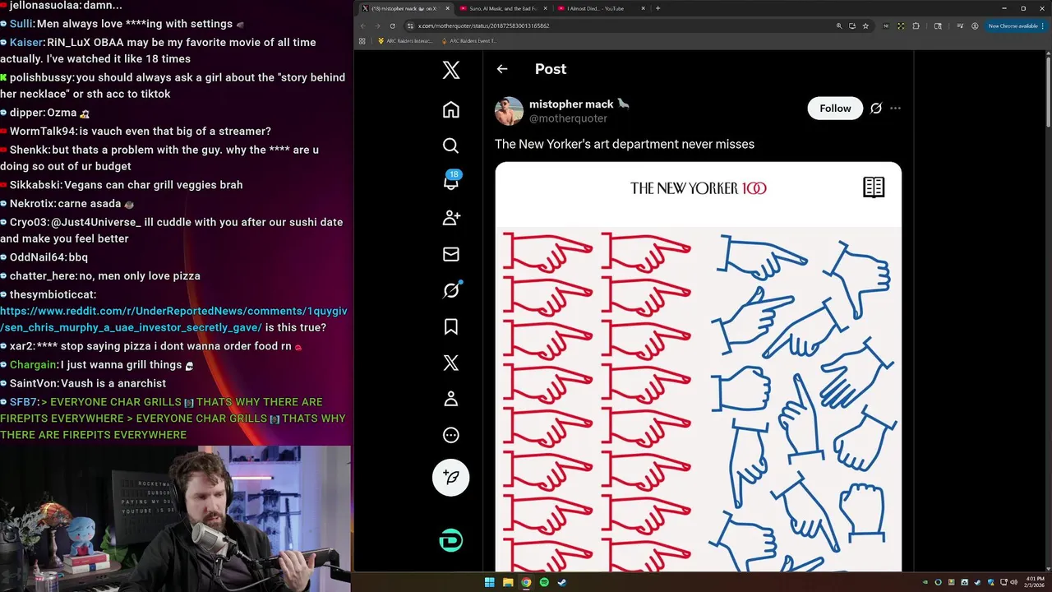This screenshot has height=592, width=1052.
Task: Click the browser Back button
Action: (362, 25)
